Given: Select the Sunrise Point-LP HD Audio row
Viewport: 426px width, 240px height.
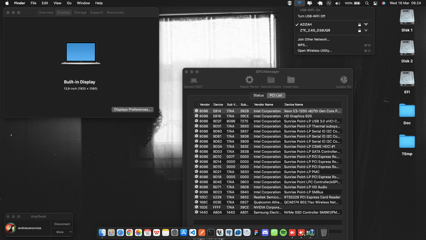Looking at the screenshot, I should [268, 187].
